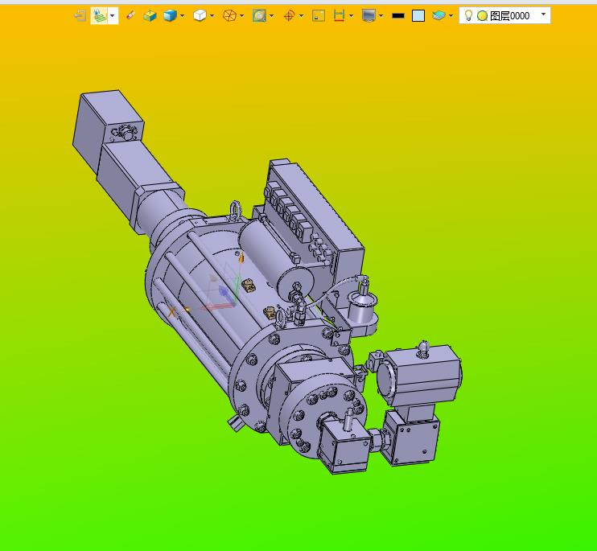Expand the blue shaded cube dropdown arrow
The width and height of the screenshot is (597, 551).
point(183,16)
